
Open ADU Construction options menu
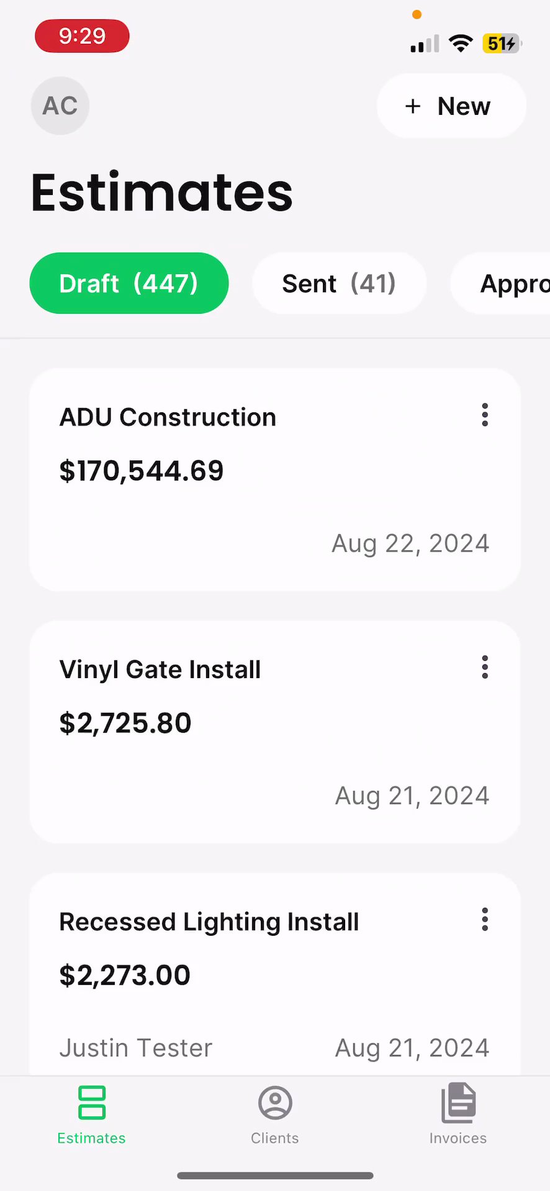[485, 415]
